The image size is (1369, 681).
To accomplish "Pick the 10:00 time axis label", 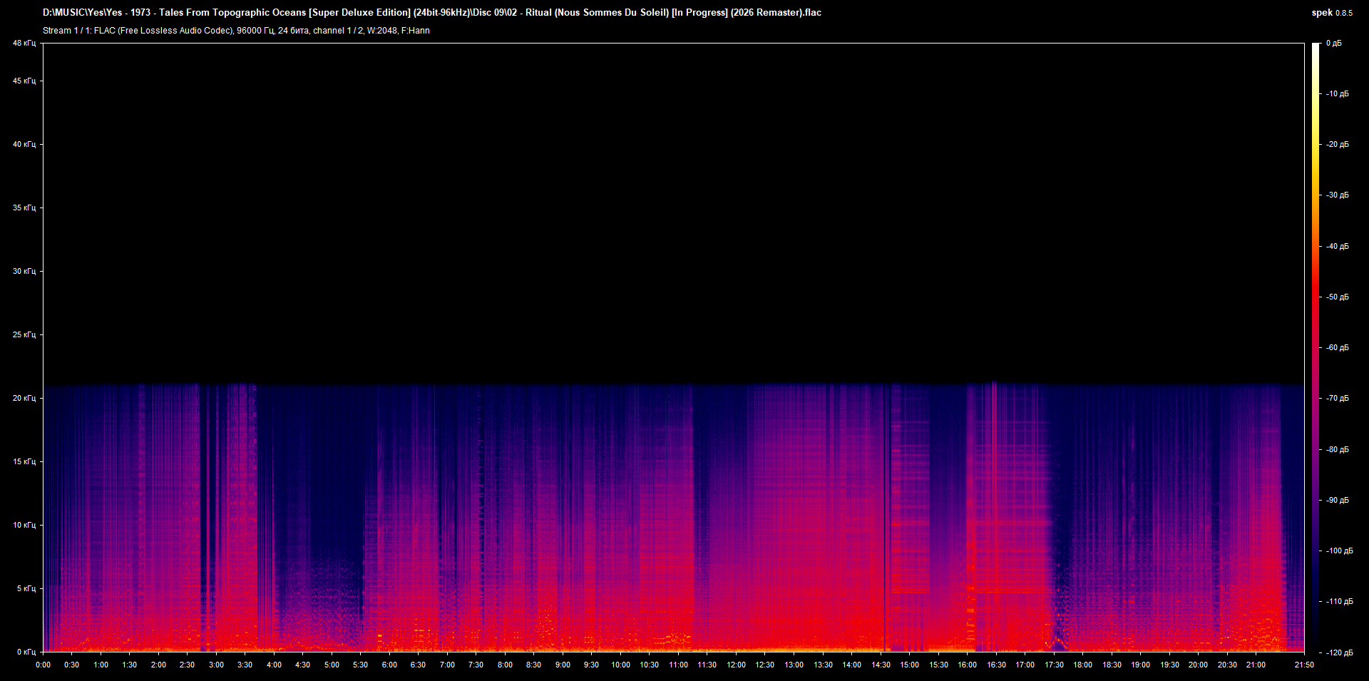I will tap(621, 665).
